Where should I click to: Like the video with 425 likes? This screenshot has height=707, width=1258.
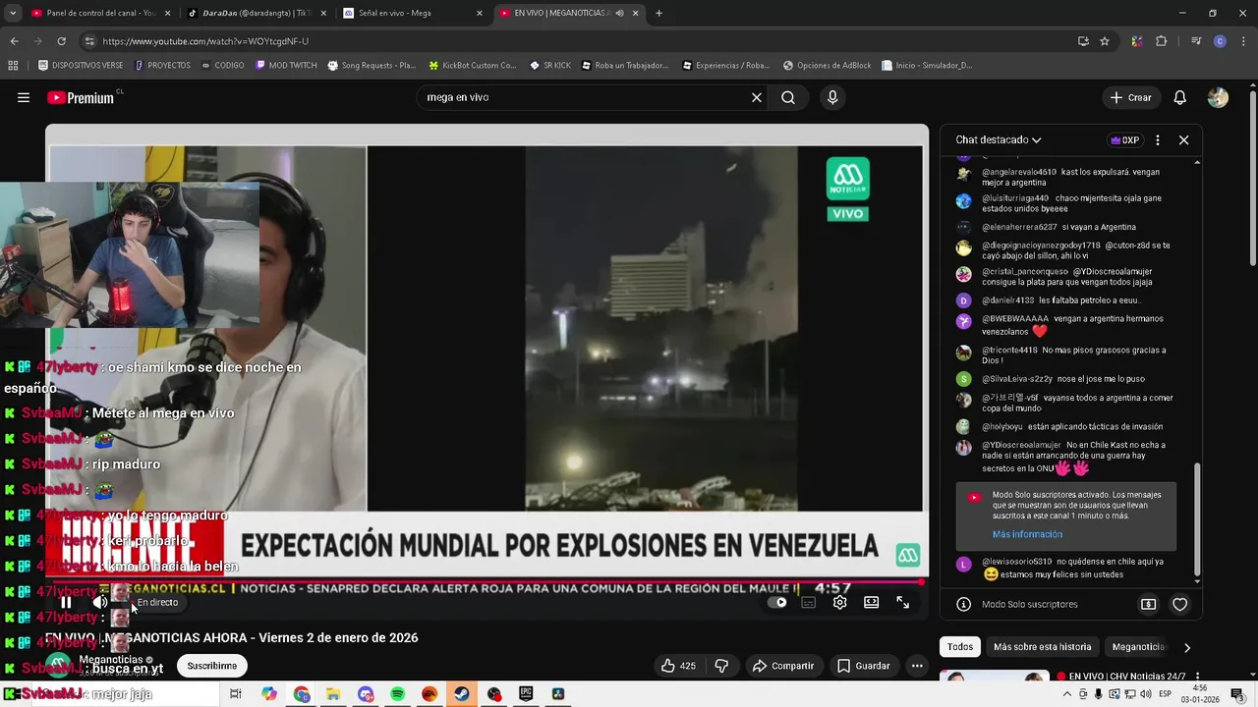coord(678,666)
